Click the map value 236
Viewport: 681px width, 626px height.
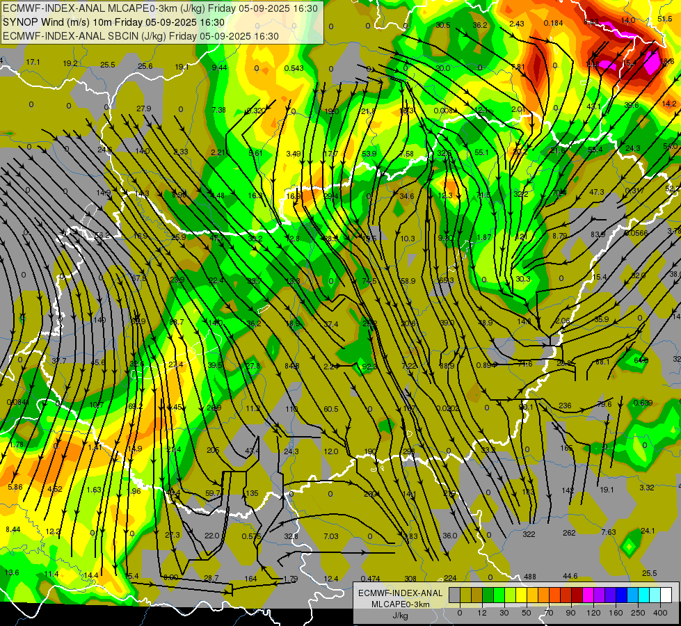[565, 406]
